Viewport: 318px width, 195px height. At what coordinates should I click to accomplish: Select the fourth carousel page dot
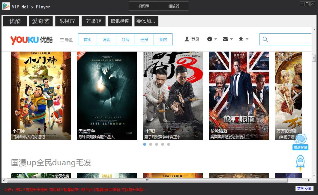pyautogui.click(x=162, y=144)
